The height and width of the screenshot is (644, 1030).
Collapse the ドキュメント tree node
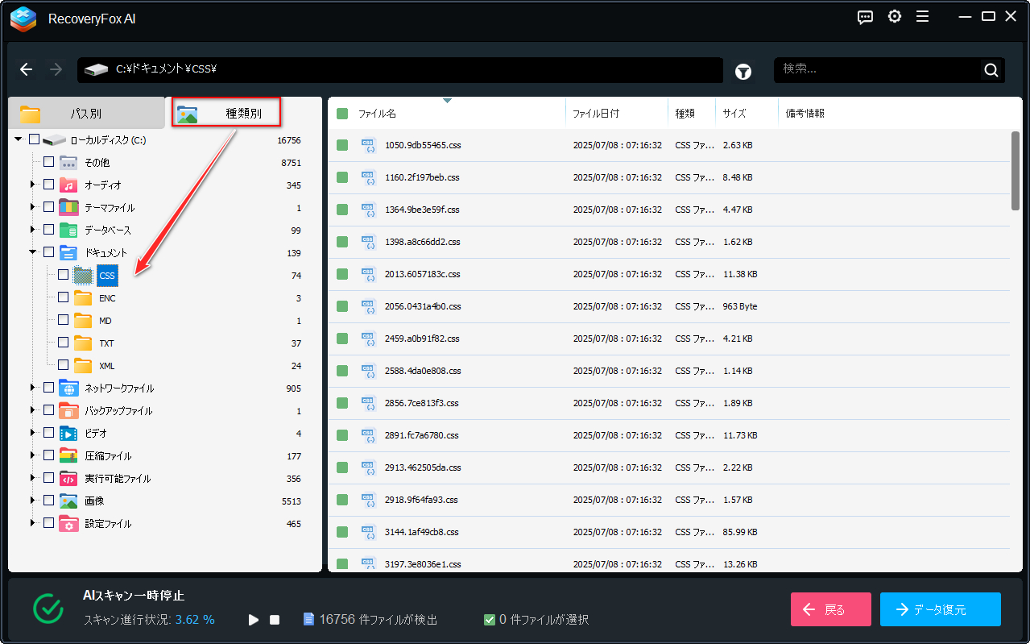tap(33, 252)
